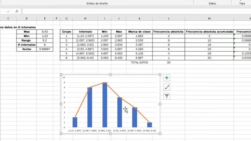This screenshot has width=251, height=141.
Task: Click the top-left chart resize handle
Action: coord(61,75)
